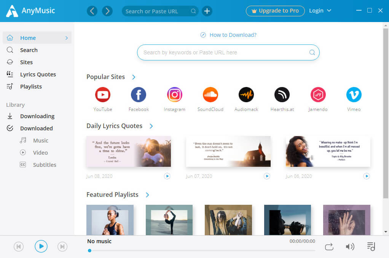
Task: Click the Featured Playlists heading
Action: pyautogui.click(x=112, y=195)
